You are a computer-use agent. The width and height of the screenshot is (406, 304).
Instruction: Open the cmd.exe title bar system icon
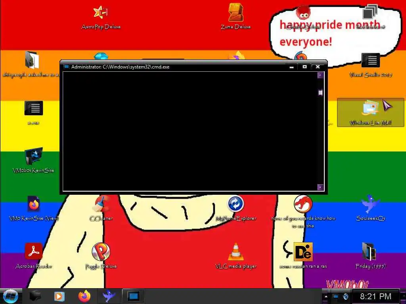point(66,66)
